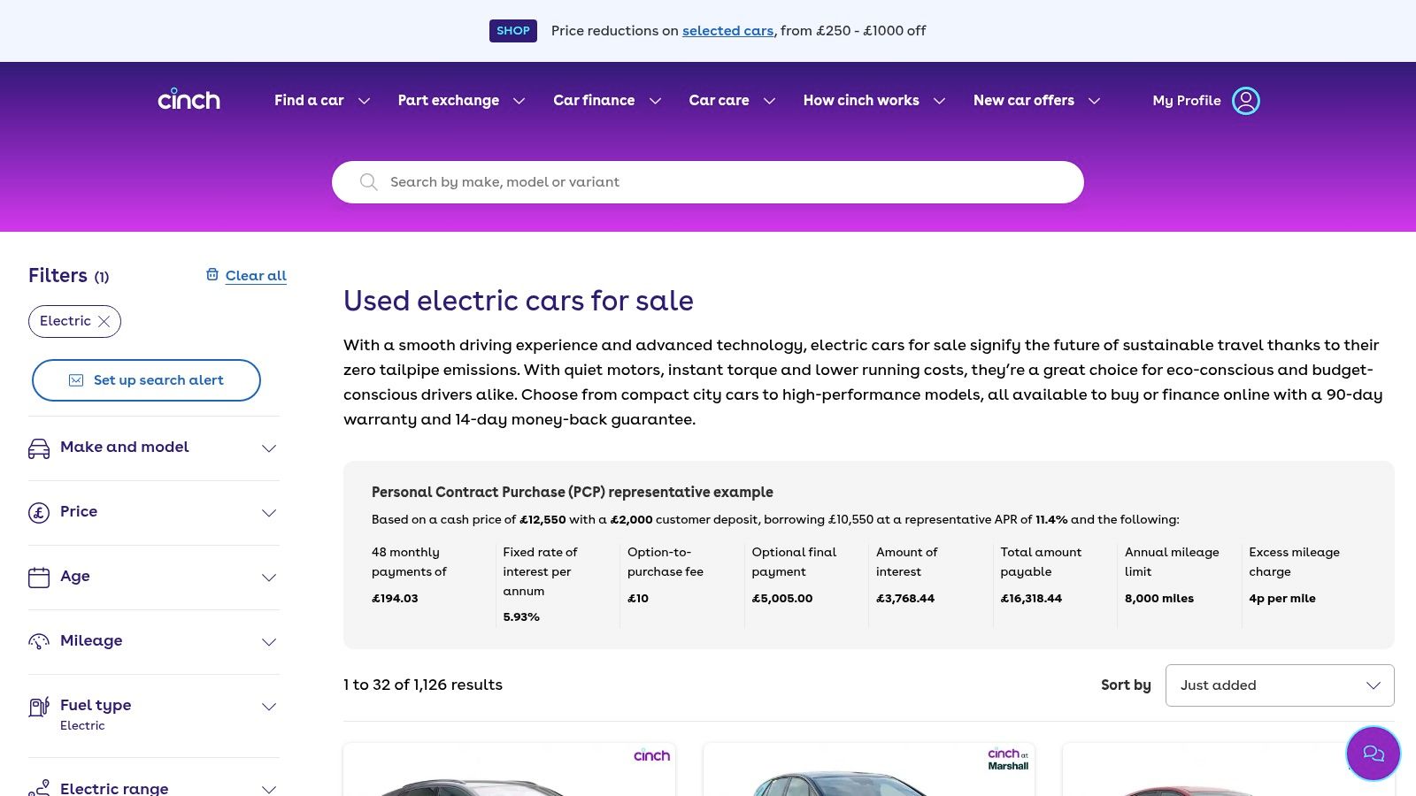Expand the Electric range filter

pos(269,788)
